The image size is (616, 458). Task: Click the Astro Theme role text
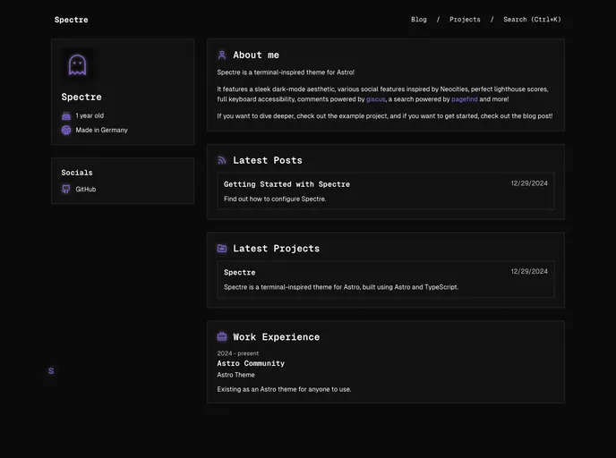tap(235, 375)
